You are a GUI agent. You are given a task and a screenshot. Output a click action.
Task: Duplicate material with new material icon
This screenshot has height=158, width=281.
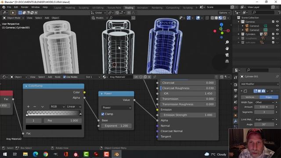pos(145,77)
